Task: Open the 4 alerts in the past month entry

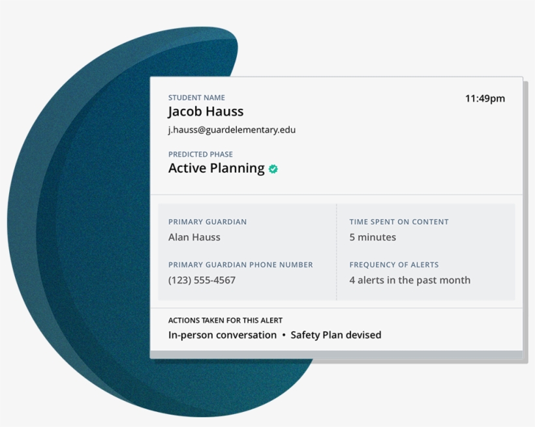Action: tap(410, 280)
